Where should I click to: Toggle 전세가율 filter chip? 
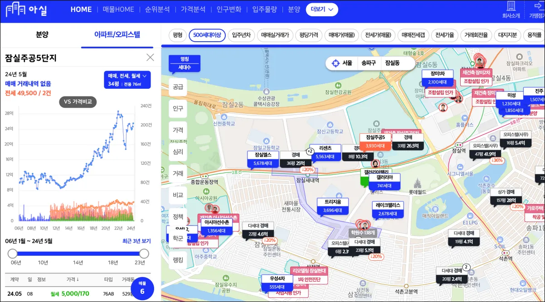click(x=444, y=35)
